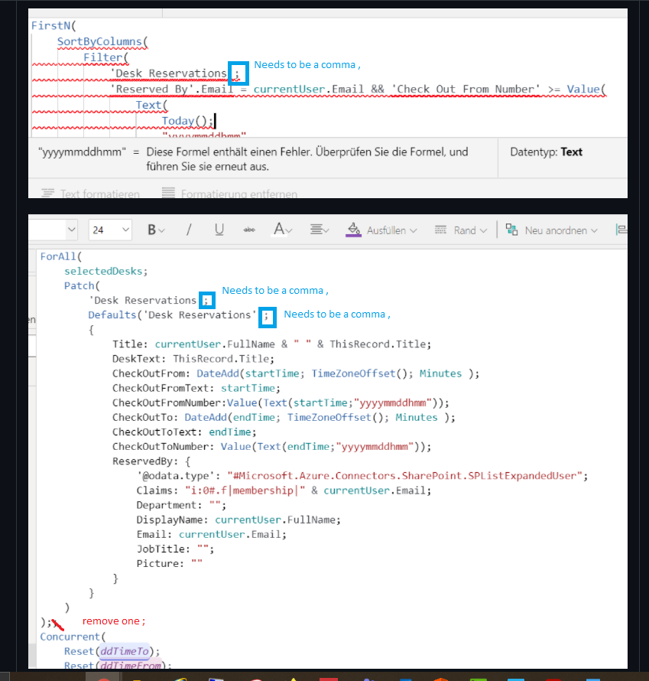Toggle strikethrough formatting

tap(249, 230)
